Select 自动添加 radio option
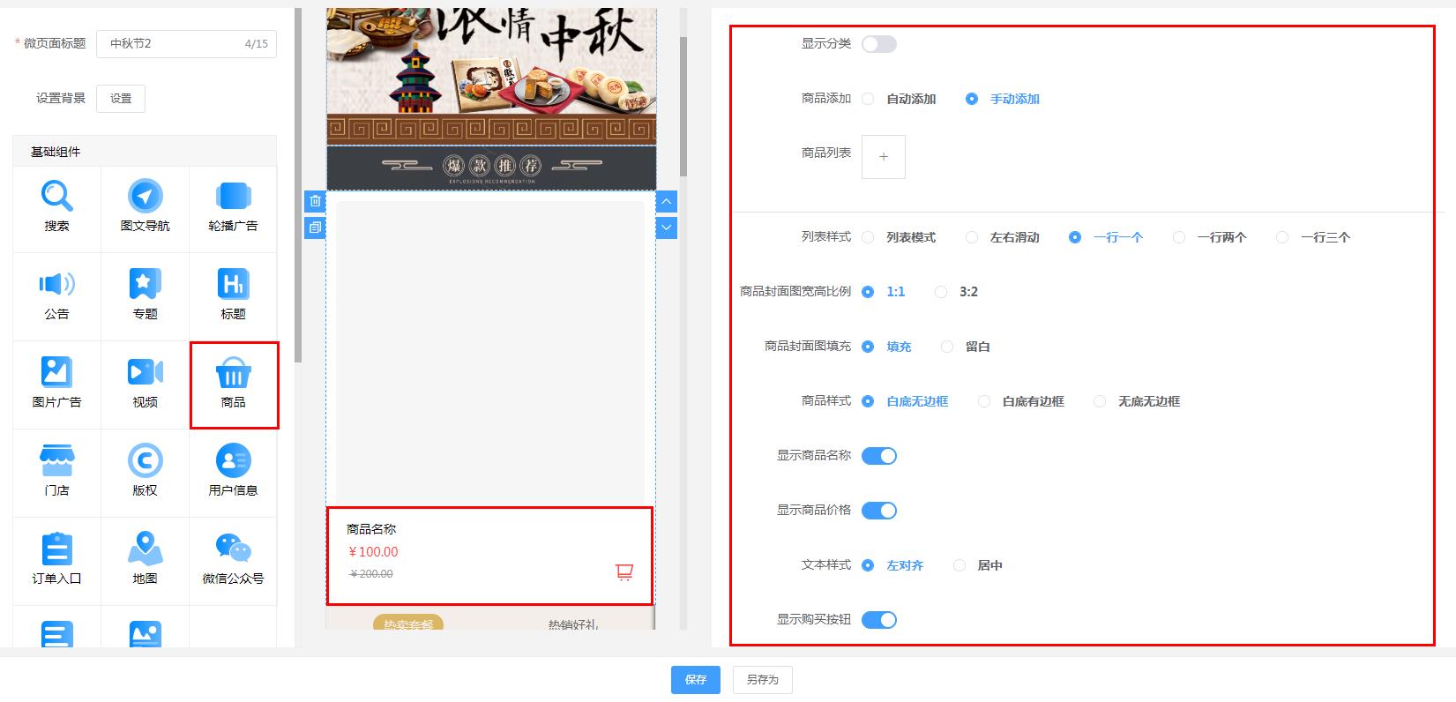 tap(900, 99)
